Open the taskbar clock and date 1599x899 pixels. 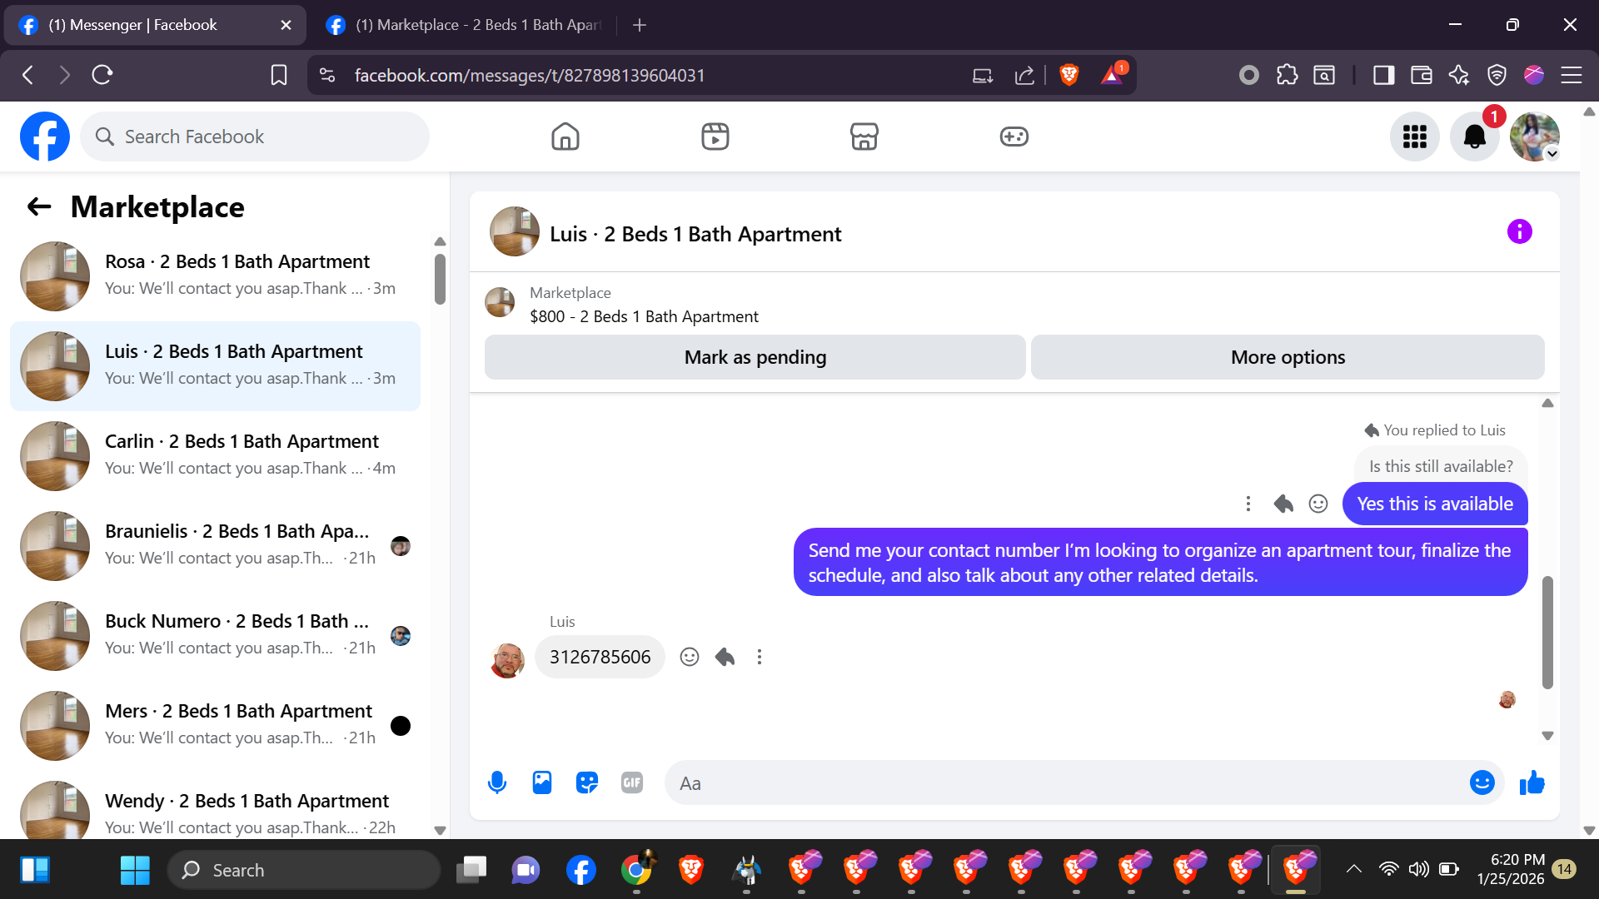(1511, 869)
